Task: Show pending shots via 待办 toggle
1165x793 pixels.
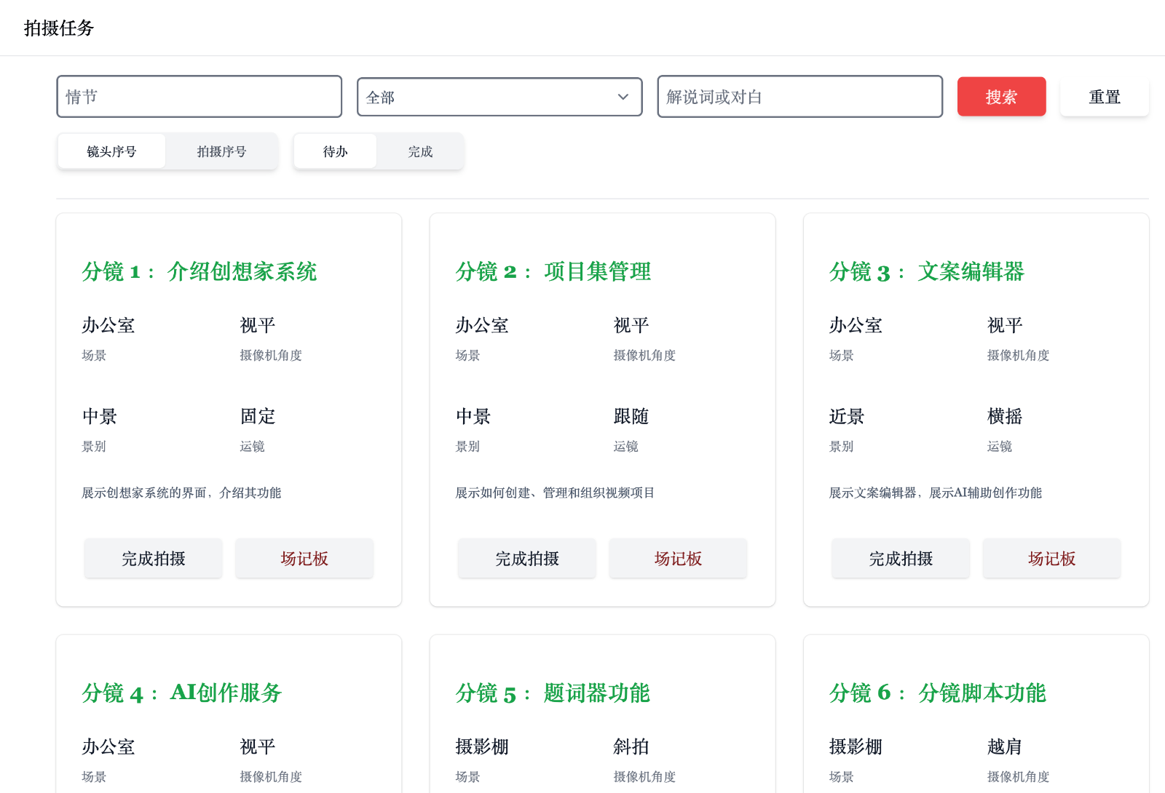Action: click(x=335, y=151)
